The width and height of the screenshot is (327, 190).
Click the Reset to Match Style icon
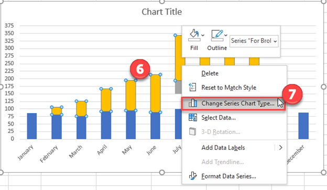click(192, 87)
